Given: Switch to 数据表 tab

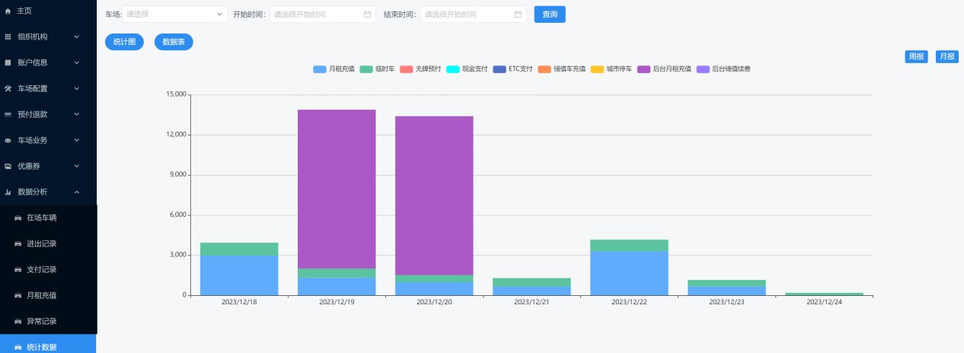Looking at the screenshot, I should tap(174, 43).
